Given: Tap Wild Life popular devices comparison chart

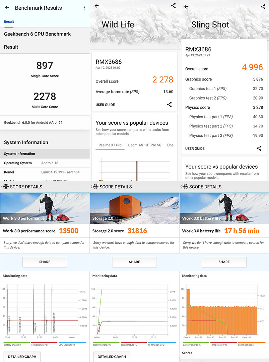Looking at the screenshot, I should click(x=135, y=169).
